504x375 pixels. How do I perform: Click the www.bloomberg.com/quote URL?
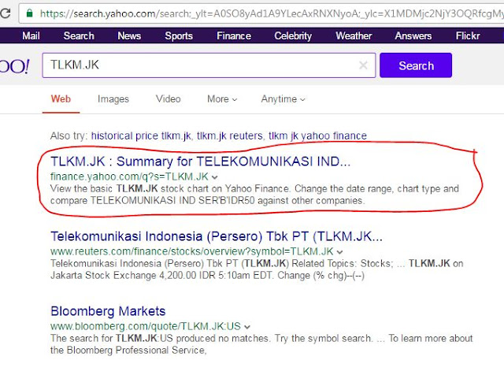(146, 326)
